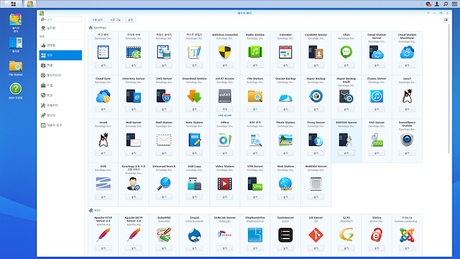Open the Drupal package icon
460x259 pixels.
(194, 235)
